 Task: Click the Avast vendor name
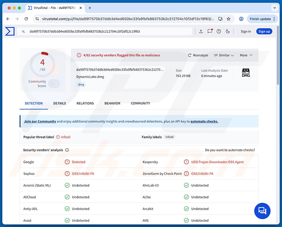27,221
